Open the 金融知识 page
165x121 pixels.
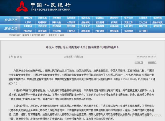[129, 31]
